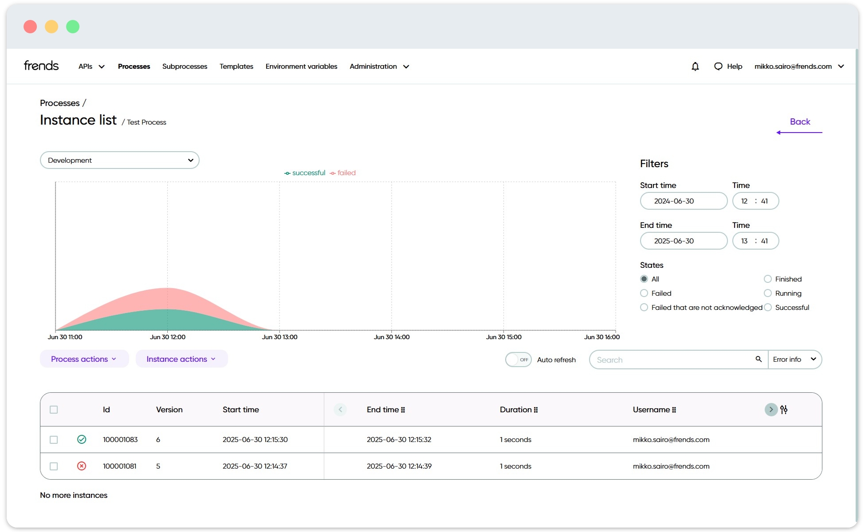865x532 pixels.
Task: Expand the Process actions menu
Action: 84,359
